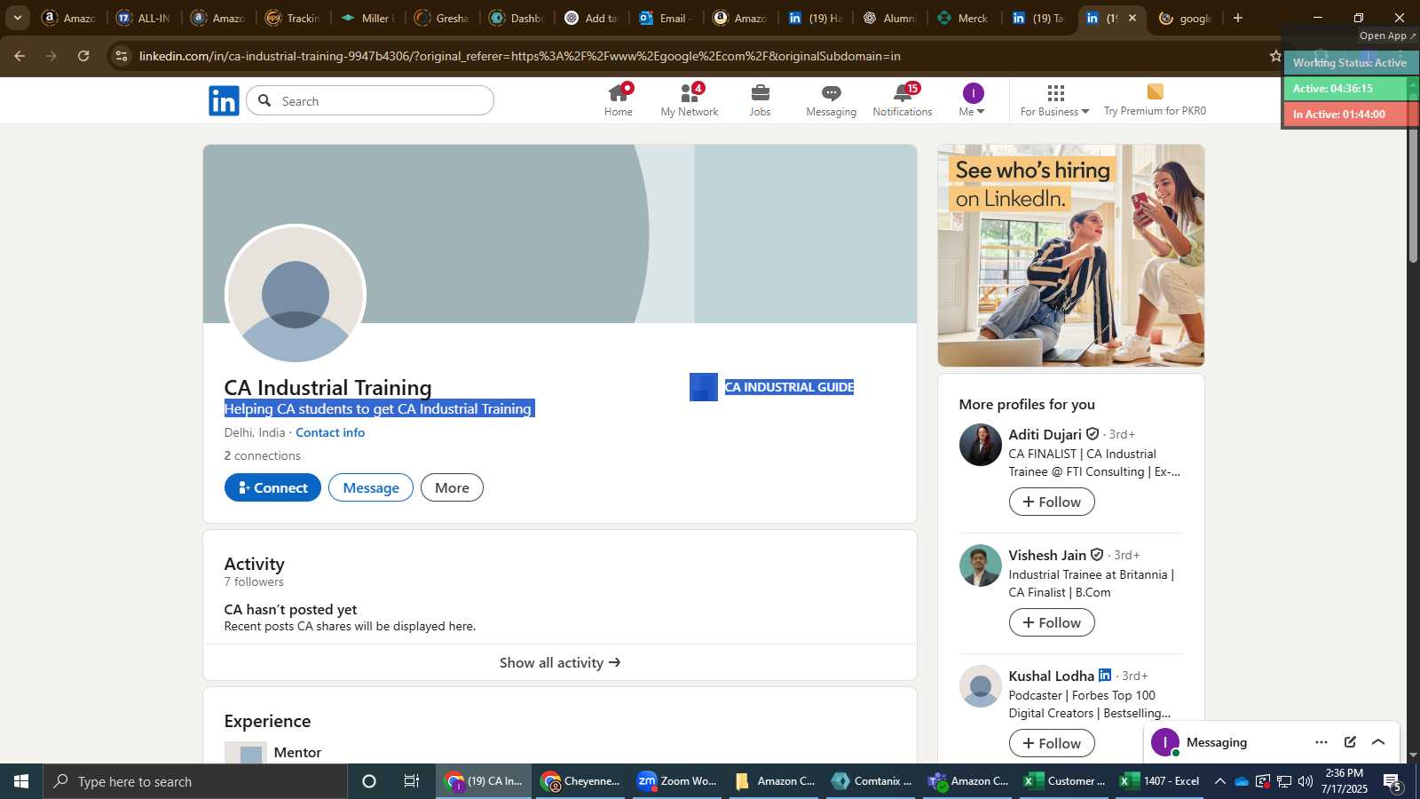Viewport: 1420px width, 799px height.
Task: Open tab search dropdown arrow
Action: click(x=17, y=18)
